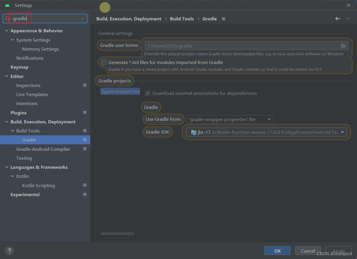357x259 pixels.
Task: Collapse Languages & Frameworks section
Action: tap(7, 167)
